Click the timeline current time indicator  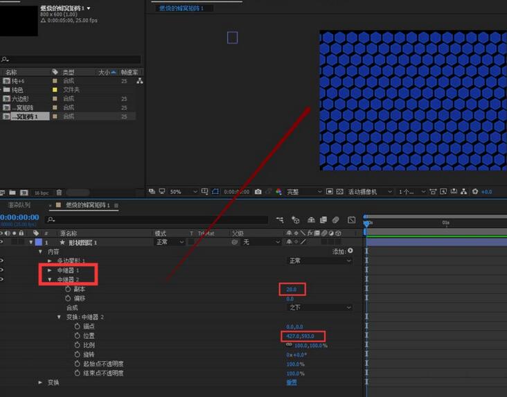[366, 223]
